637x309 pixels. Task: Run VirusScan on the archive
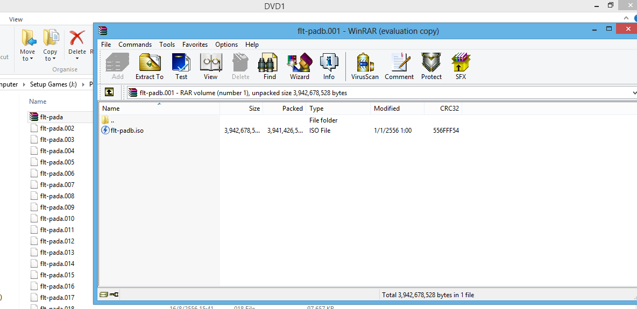click(x=365, y=67)
